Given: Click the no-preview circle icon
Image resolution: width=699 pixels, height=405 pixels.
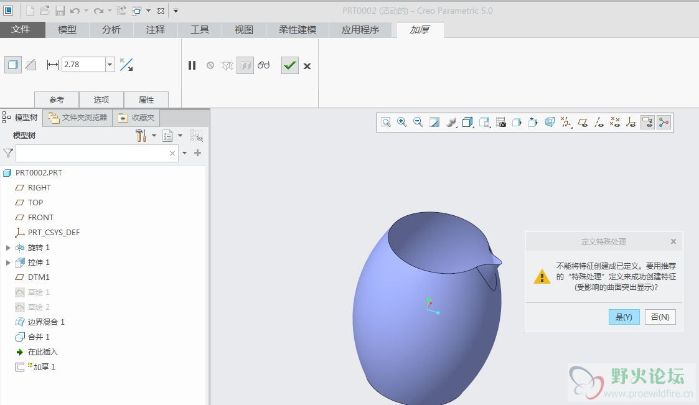Looking at the screenshot, I should coord(210,65).
